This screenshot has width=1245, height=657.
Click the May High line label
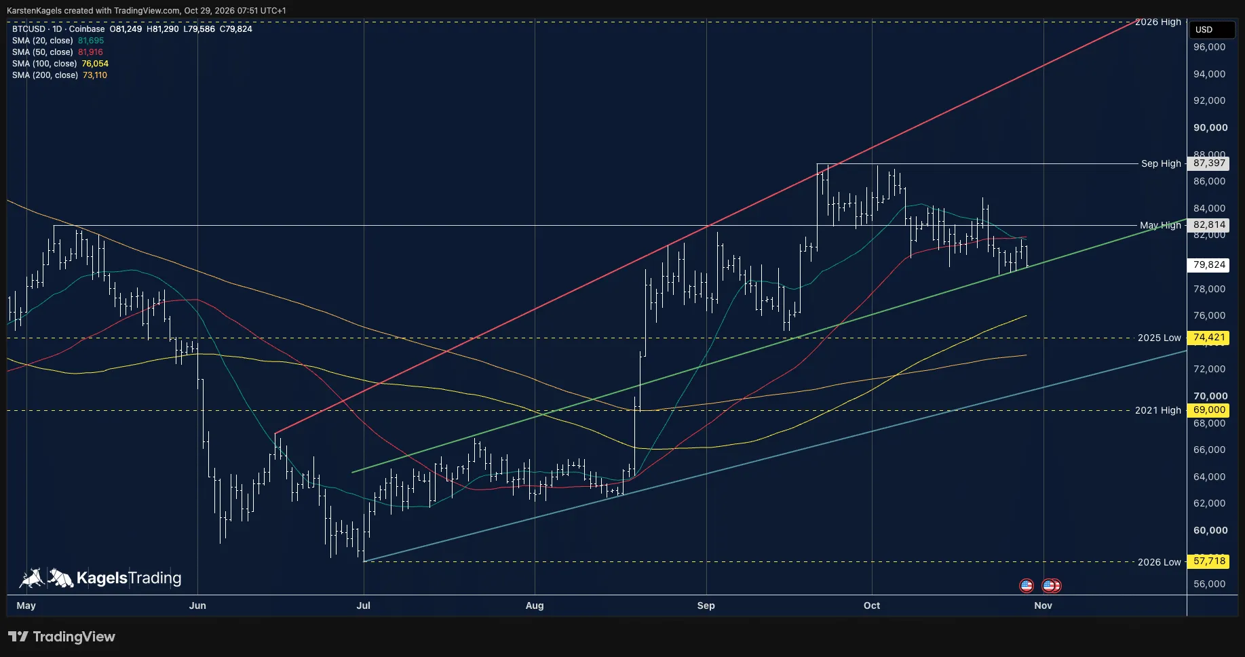tap(1160, 225)
